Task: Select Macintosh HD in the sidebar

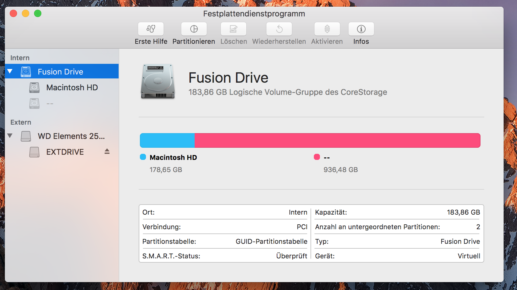Action: 72,88
